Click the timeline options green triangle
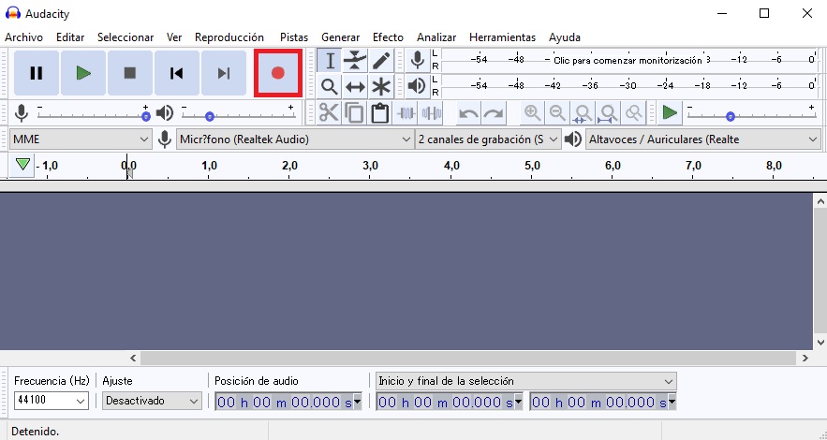 [x=22, y=165]
